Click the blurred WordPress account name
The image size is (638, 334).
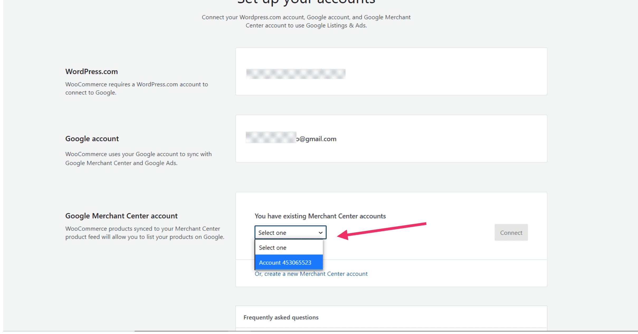pos(296,74)
